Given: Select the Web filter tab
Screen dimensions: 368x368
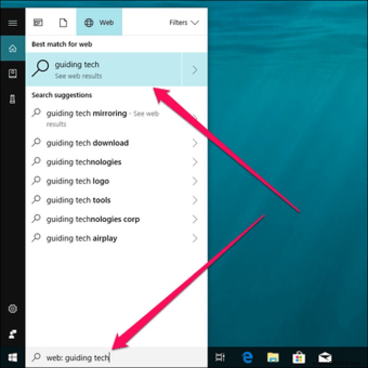Looking at the screenshot, I should tap(99, 22).
